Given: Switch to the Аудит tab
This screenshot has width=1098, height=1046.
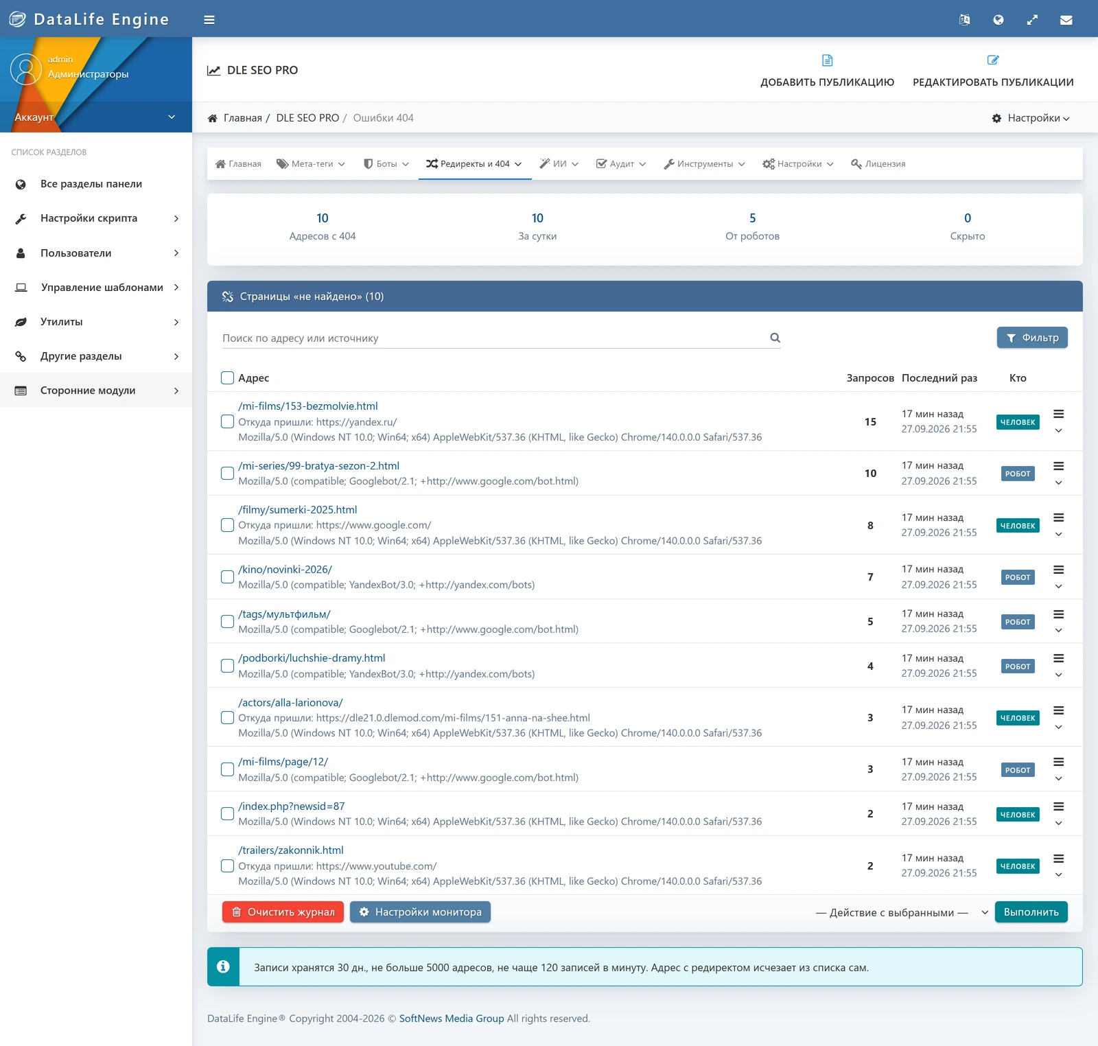Looking at the screenshot, I should tap(621, 164).
